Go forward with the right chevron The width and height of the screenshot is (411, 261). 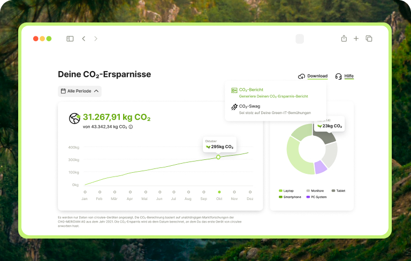click(96, 39)
